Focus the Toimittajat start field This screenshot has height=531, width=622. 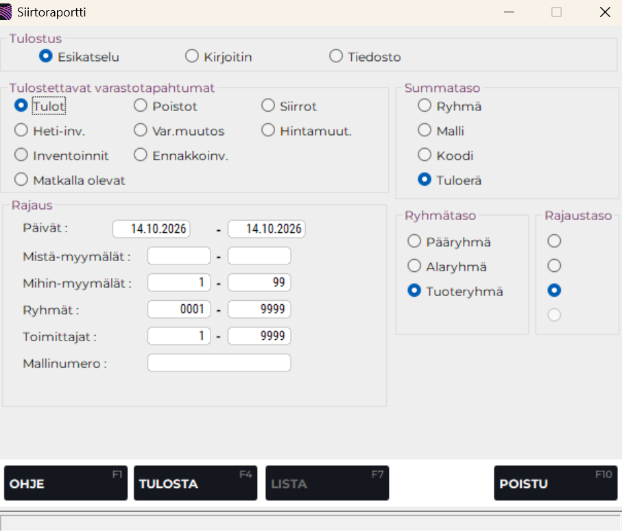pyautogui.click(x=179, y=336)
